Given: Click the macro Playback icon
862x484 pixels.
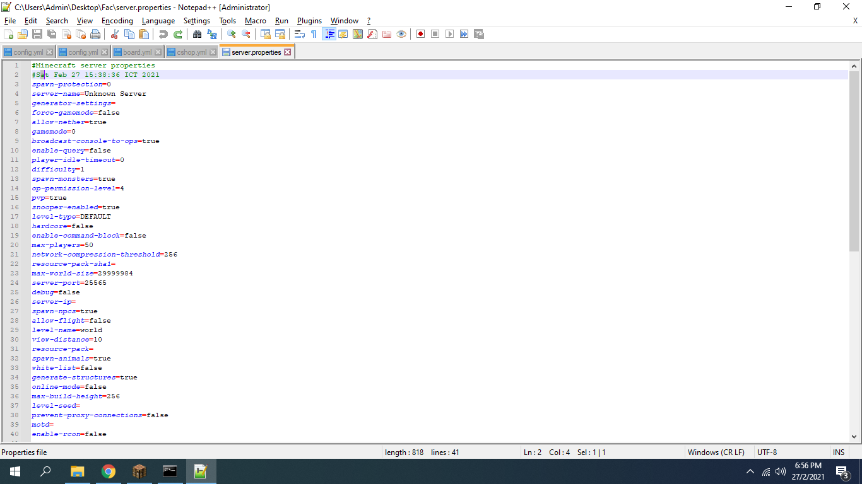Looking at the screenshot, I should pyautogui.click(x=450, y=34).
